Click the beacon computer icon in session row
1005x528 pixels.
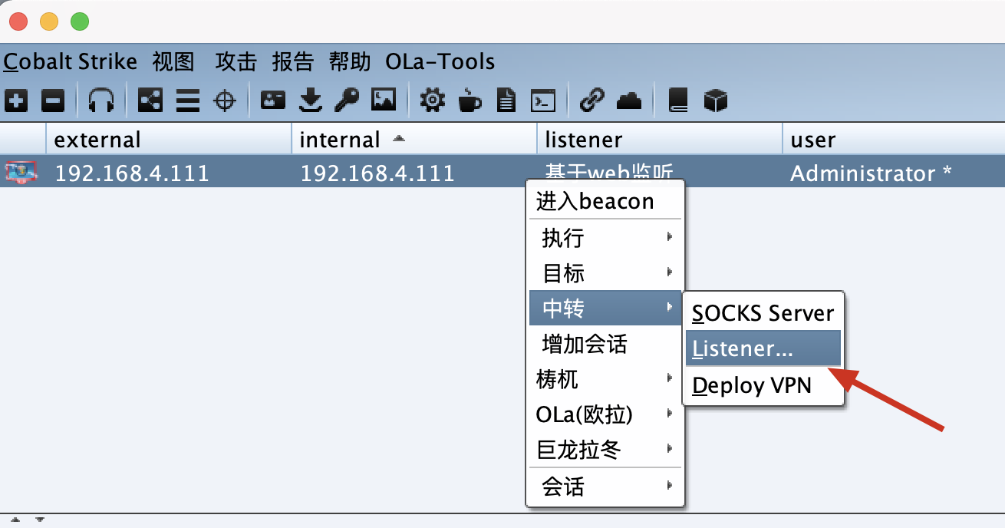click(x=21, y=173)
